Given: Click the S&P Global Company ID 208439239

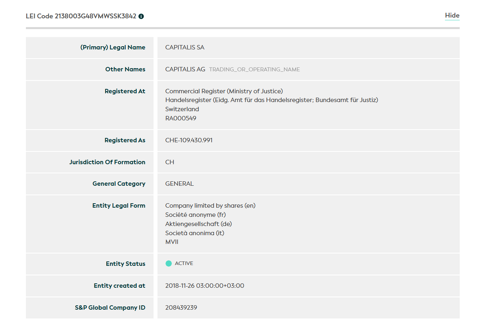Looking at the screenshot, I should pyautogui.click(x=181, y=308).
